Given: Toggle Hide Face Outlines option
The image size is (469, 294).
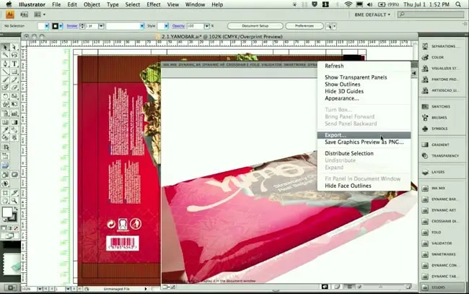Looking at the screenshot, I should tap(349, 186).
